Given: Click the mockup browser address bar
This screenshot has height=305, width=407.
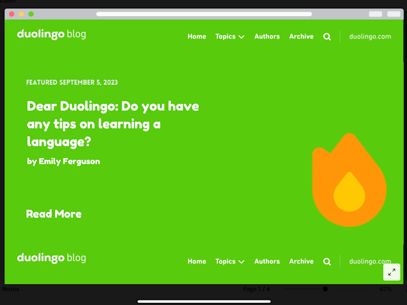Looking at the screenshot, I should tap(204, 14).
